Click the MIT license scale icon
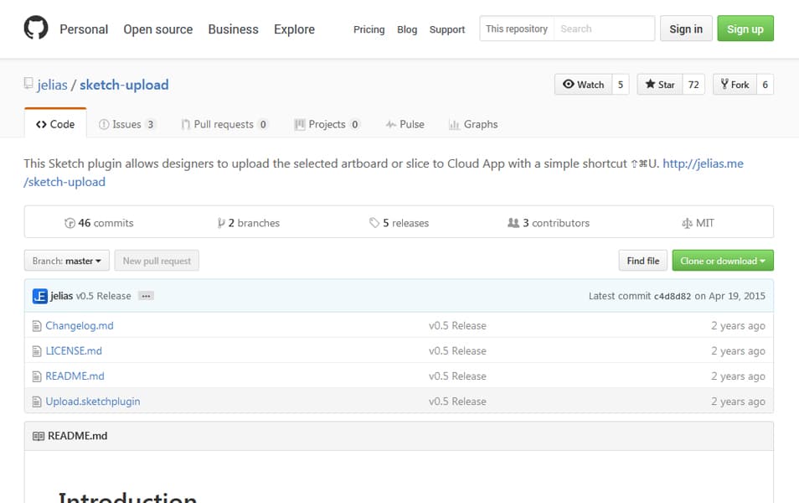 [688, 223]
